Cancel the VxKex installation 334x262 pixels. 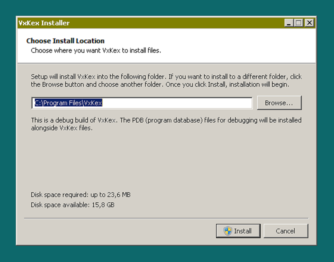tap(286, 231)
